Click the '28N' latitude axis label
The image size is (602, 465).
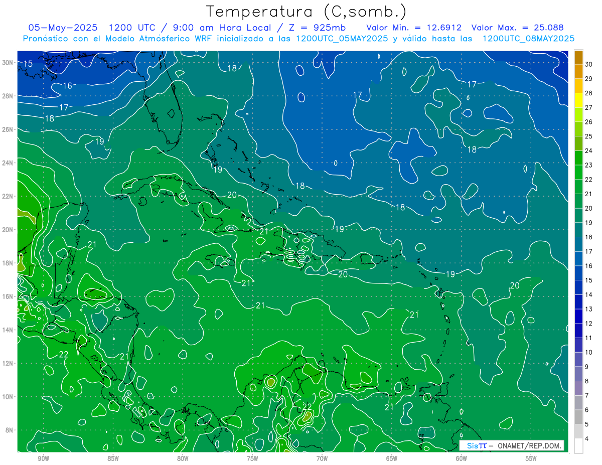click(8, 96)
